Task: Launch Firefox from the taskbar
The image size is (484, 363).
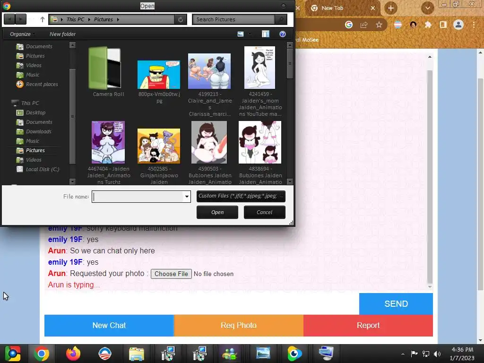Action: [73, 354]
